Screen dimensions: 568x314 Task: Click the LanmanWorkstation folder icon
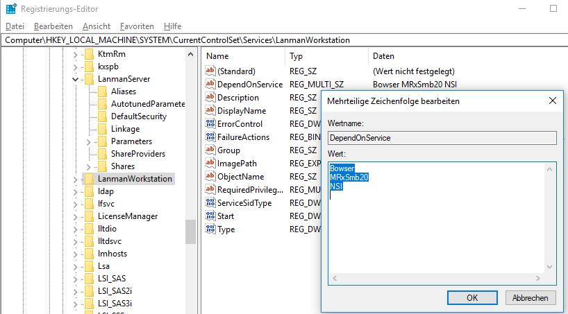[x=88, y=179]
